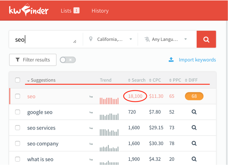The height and width of the screenshot is (165, 228).
Task: Click the orange 68 difficulty badge
Action: pos(194,96)
